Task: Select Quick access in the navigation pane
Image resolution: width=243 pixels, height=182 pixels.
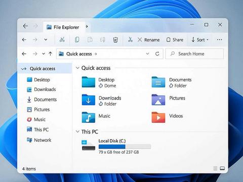Action: (x=45, y=69)
